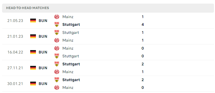The height and width of the screenshot is (93, 215).
Task: Open bold Stuttgart name in 21.05.23 match
Action: 71,25
